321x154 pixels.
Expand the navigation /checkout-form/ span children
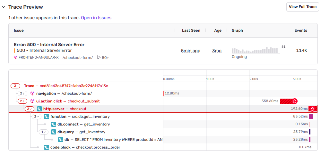pos(22,93)
